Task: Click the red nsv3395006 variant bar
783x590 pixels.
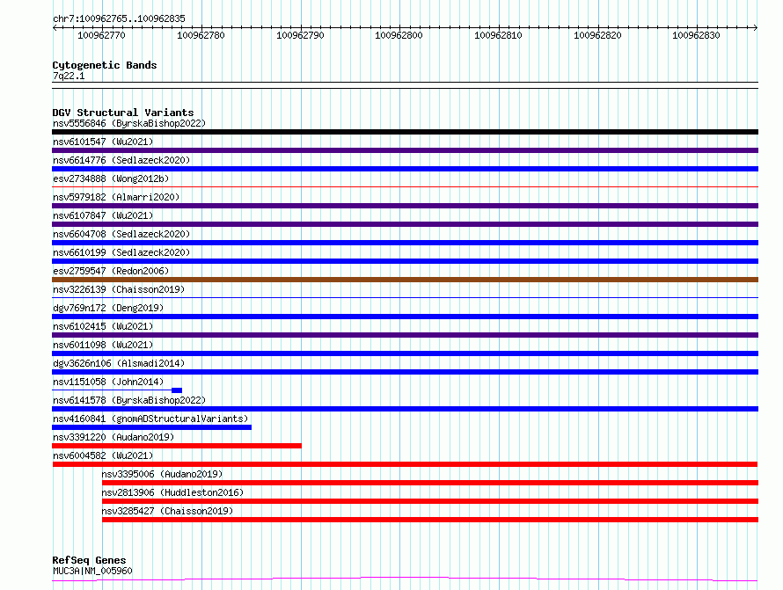Action: (x=430, y=484)
